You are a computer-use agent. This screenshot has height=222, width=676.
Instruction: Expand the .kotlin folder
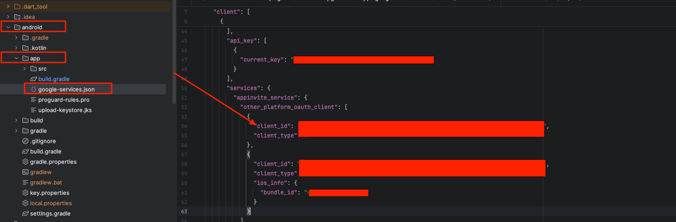click(16, 48)
